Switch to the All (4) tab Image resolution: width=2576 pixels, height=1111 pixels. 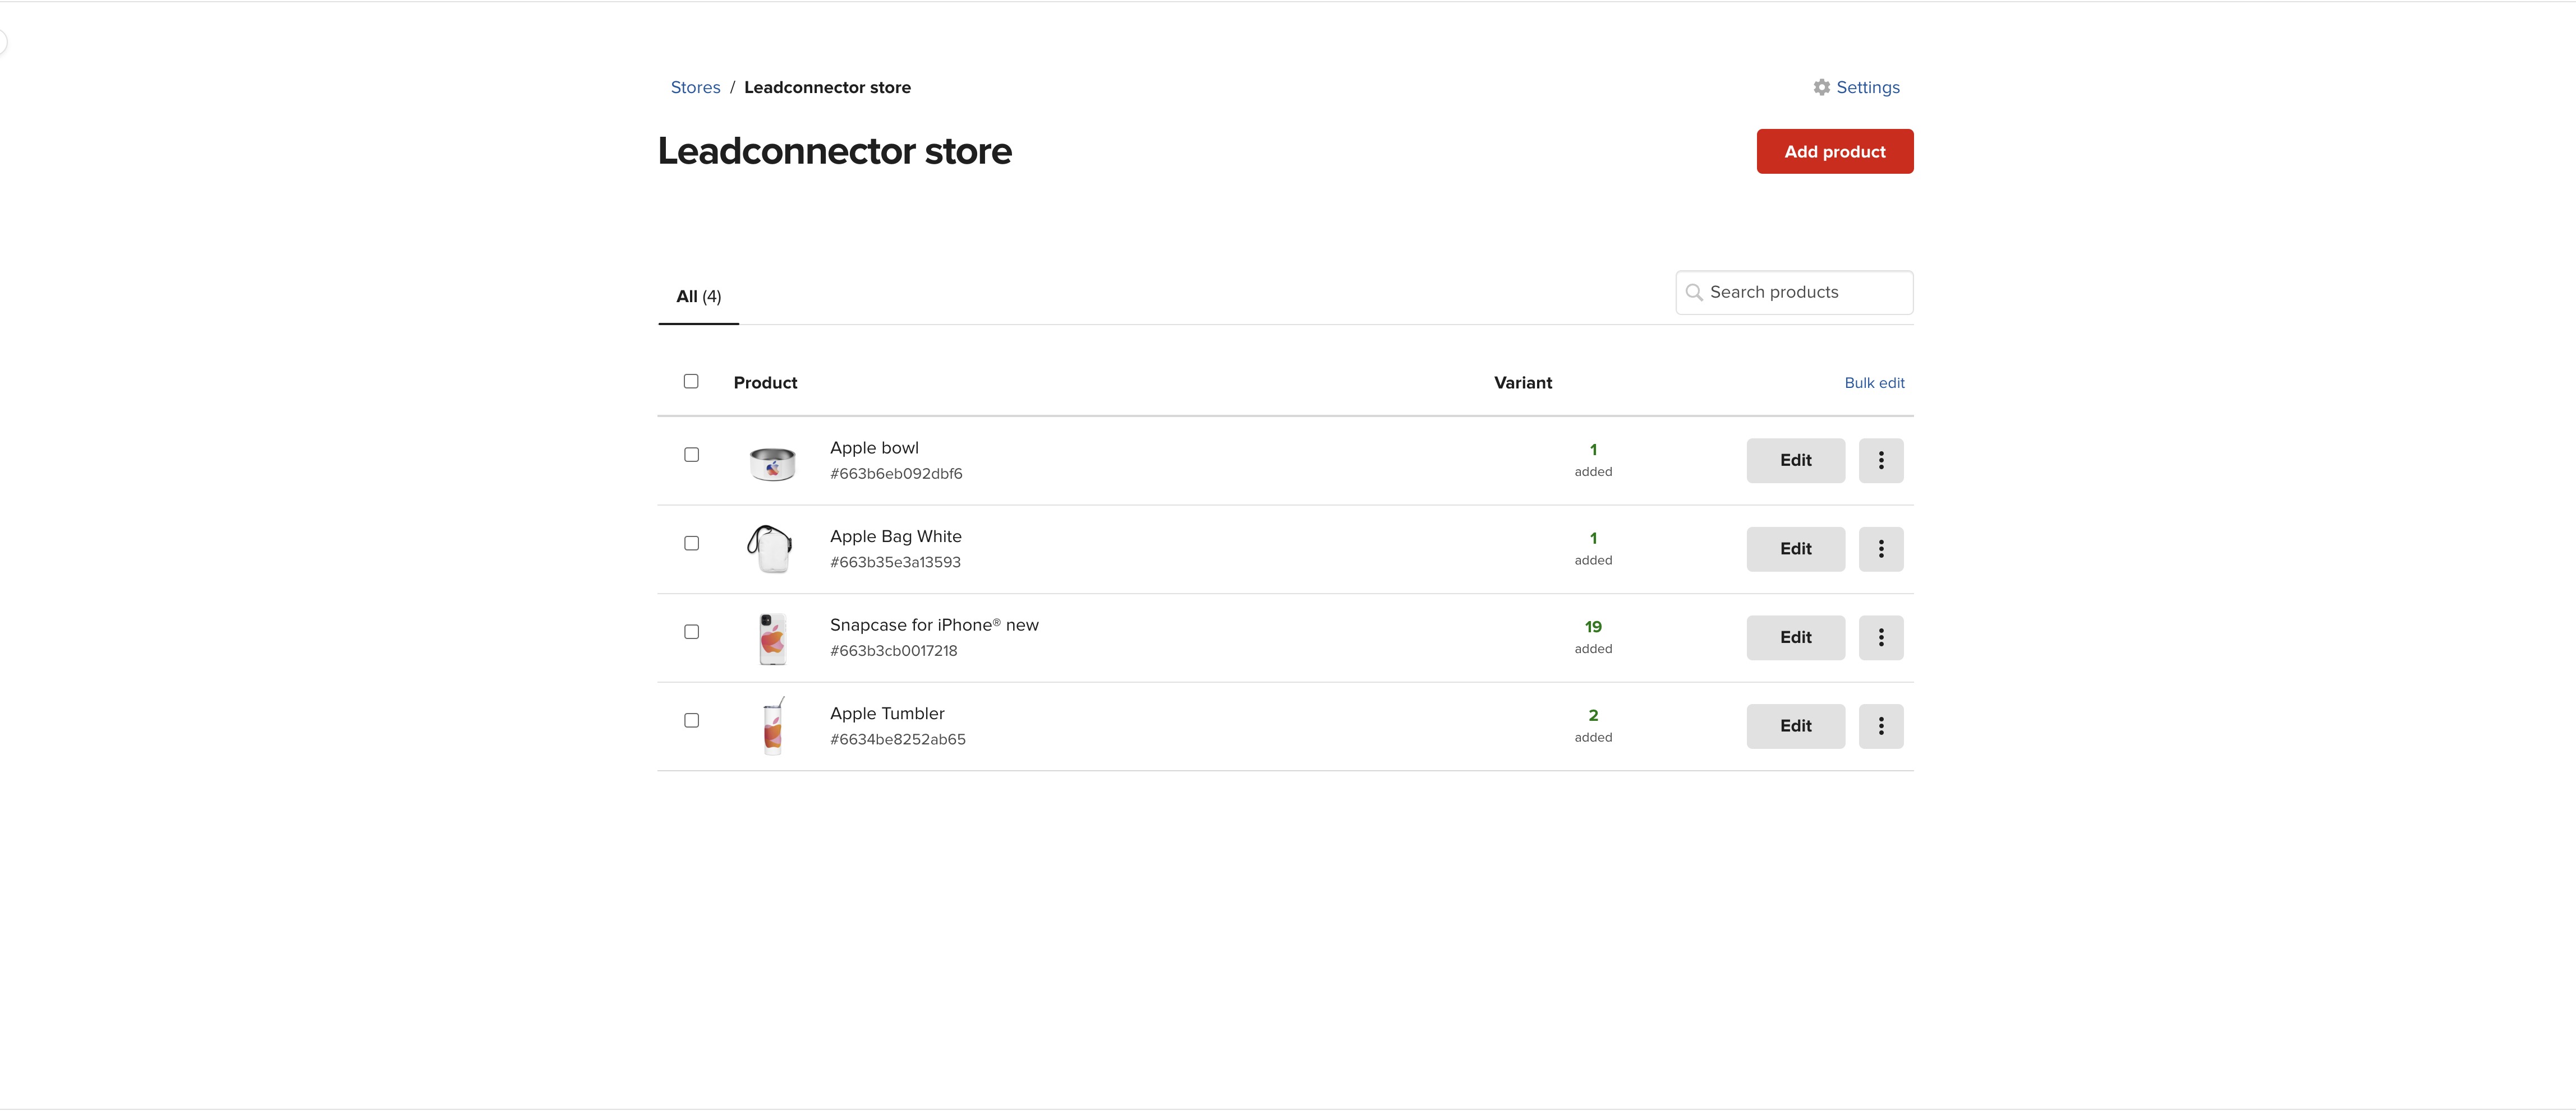point(698,297)
